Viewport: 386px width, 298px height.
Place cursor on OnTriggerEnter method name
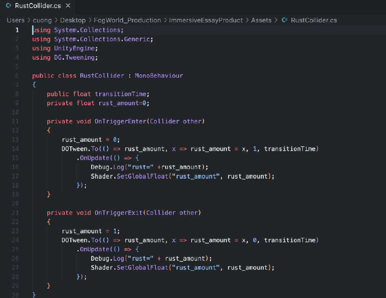[121, 121]
